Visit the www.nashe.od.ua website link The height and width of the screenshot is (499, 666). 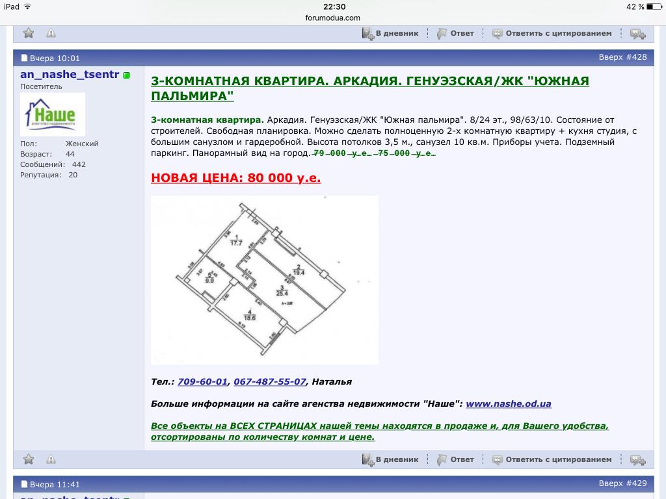point(508,403)
